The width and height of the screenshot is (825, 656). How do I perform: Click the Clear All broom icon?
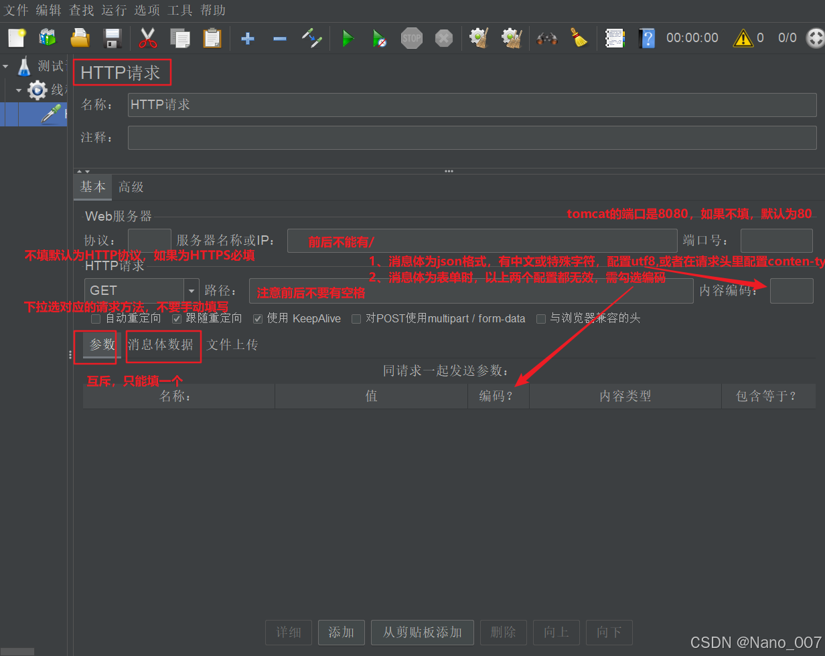[x=579, y=38]
